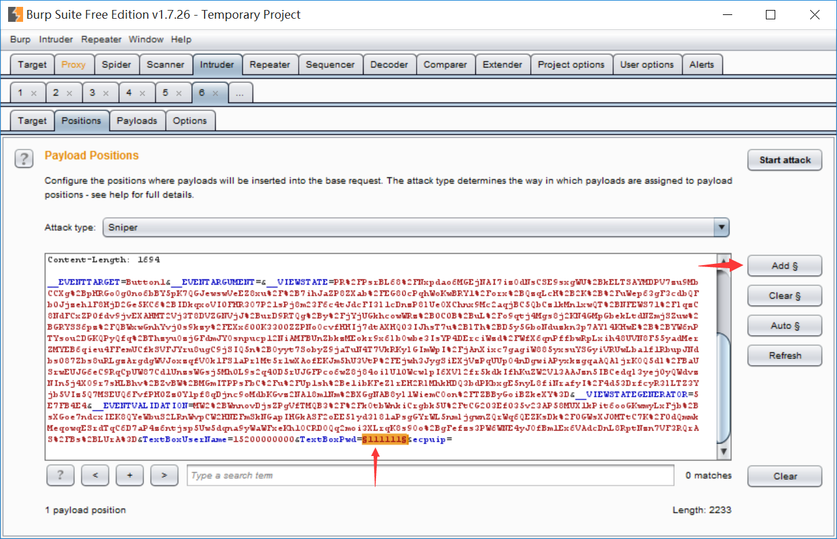Select the Positions sub-tab
This screenshot has width=837, height=539.
(82, 120)
